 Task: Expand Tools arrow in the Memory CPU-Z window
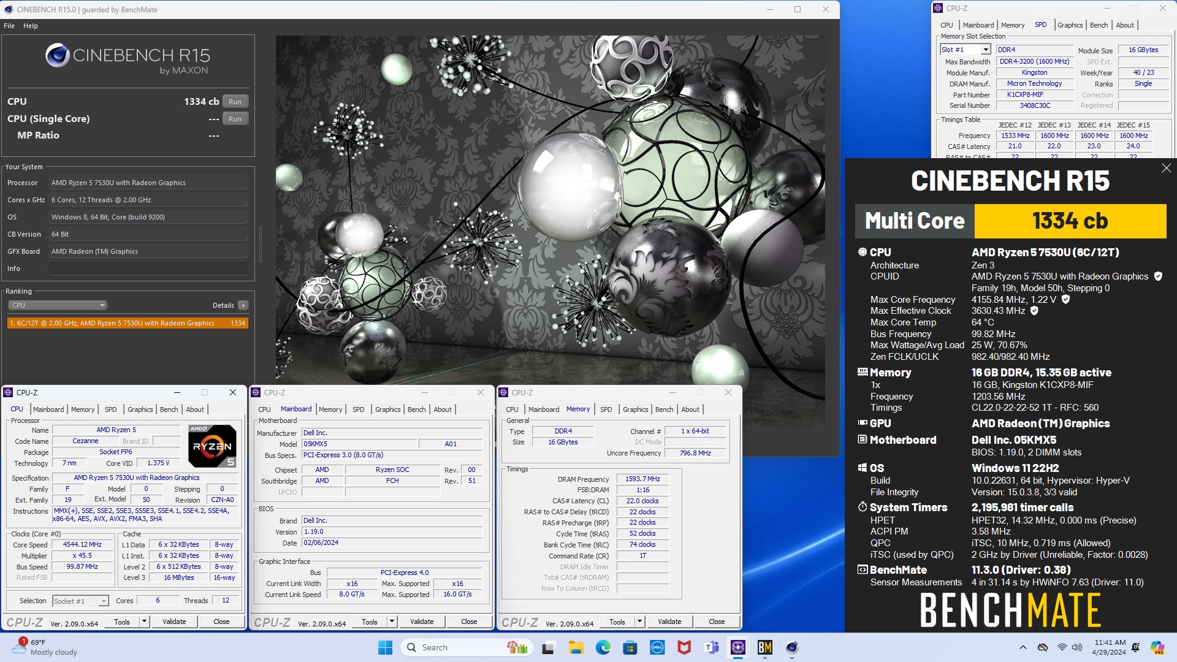pyautogui.click(x=640, y=622)
